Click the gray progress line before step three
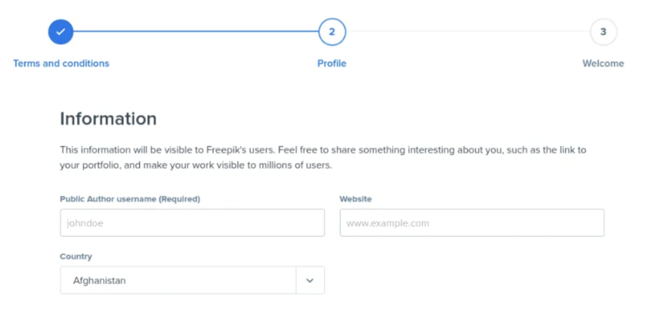This screenshot has width=661, height=316. (x=468, y=31)
